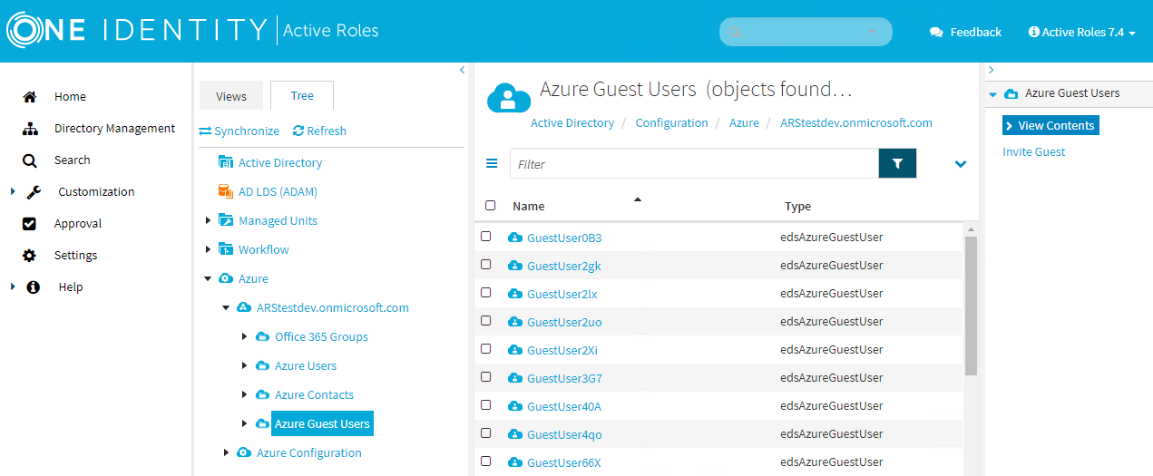Viewport: 1153px width, 476px height.
Task: Collapse the tree pane with left chevron
Action: tap(462, 70)
